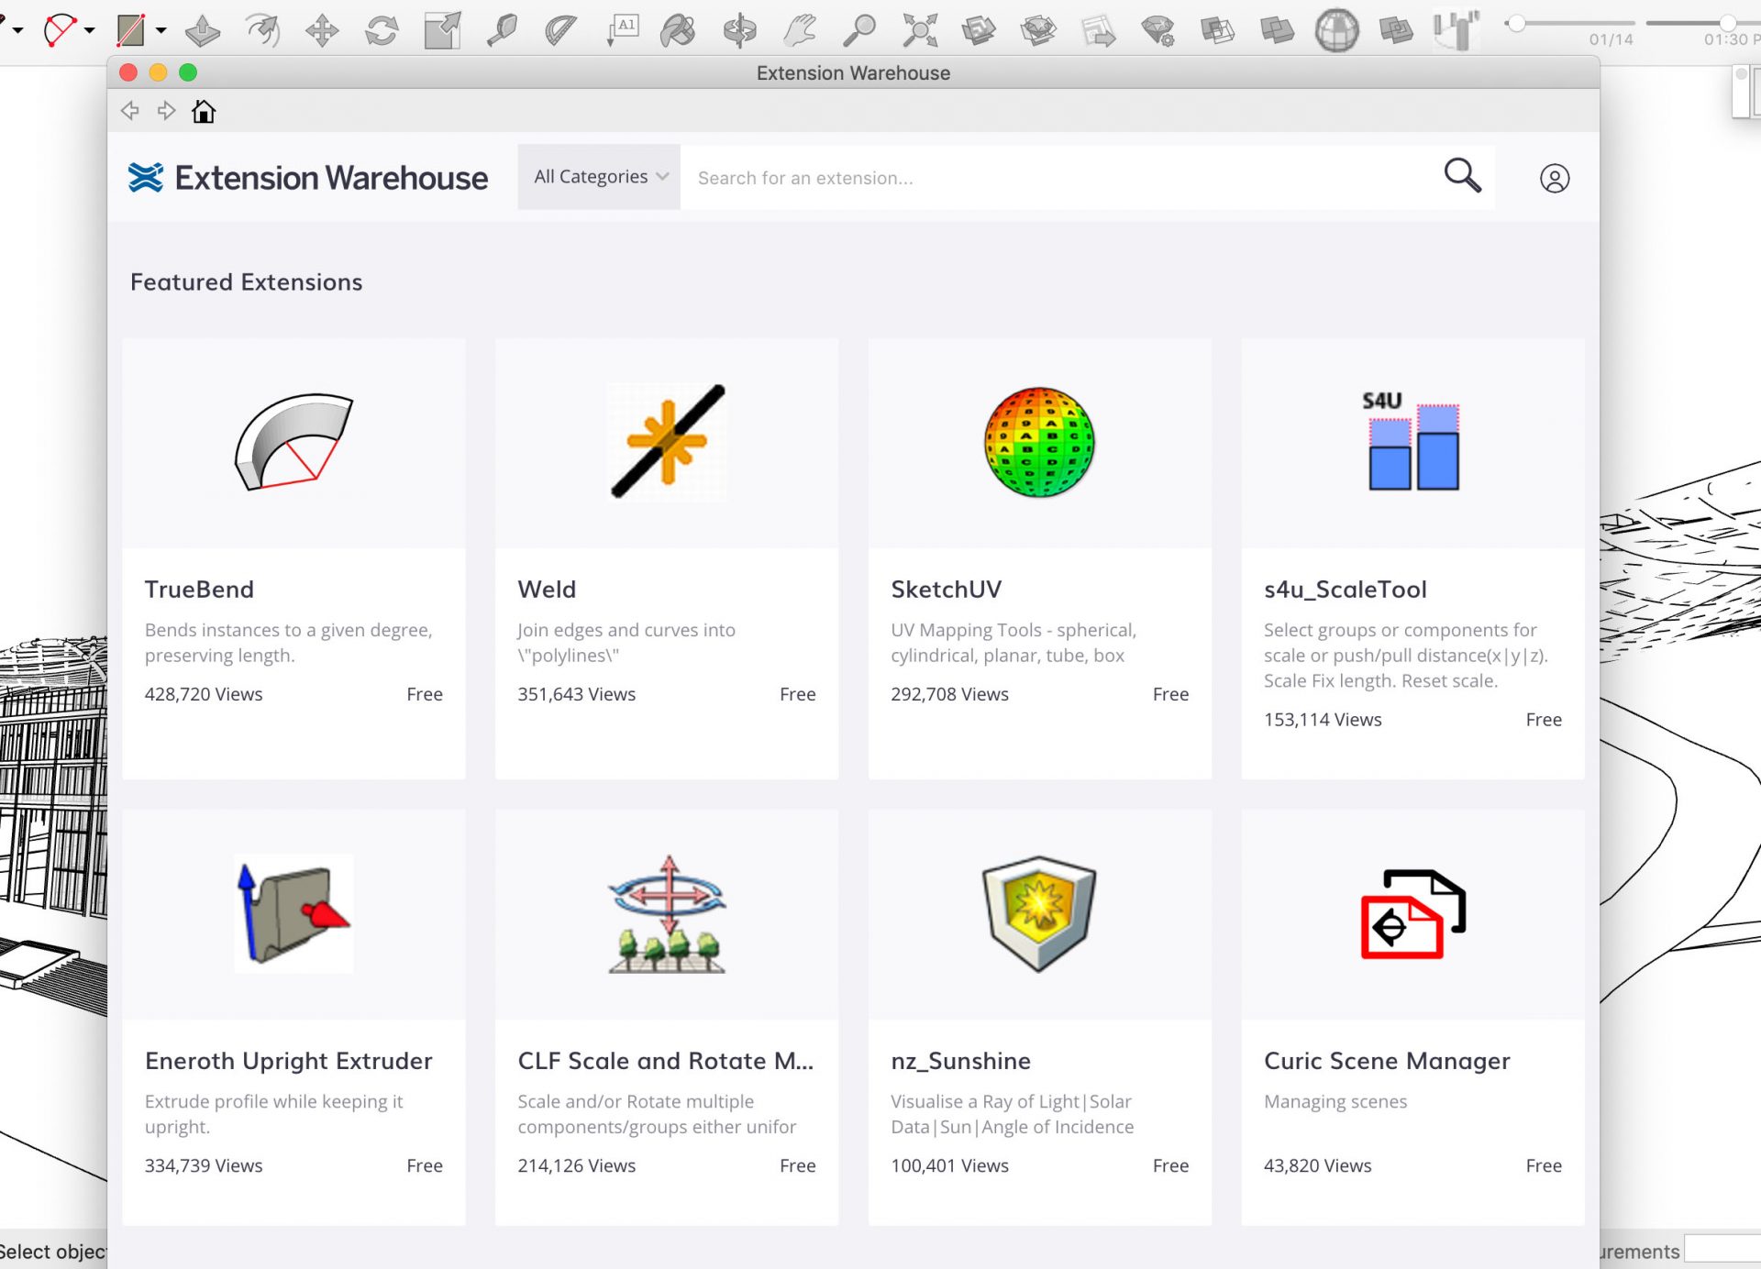Viewport: 1761px width, 1269px height.
Task: Click the '351,643 Views' text
Action: point(576,694)
